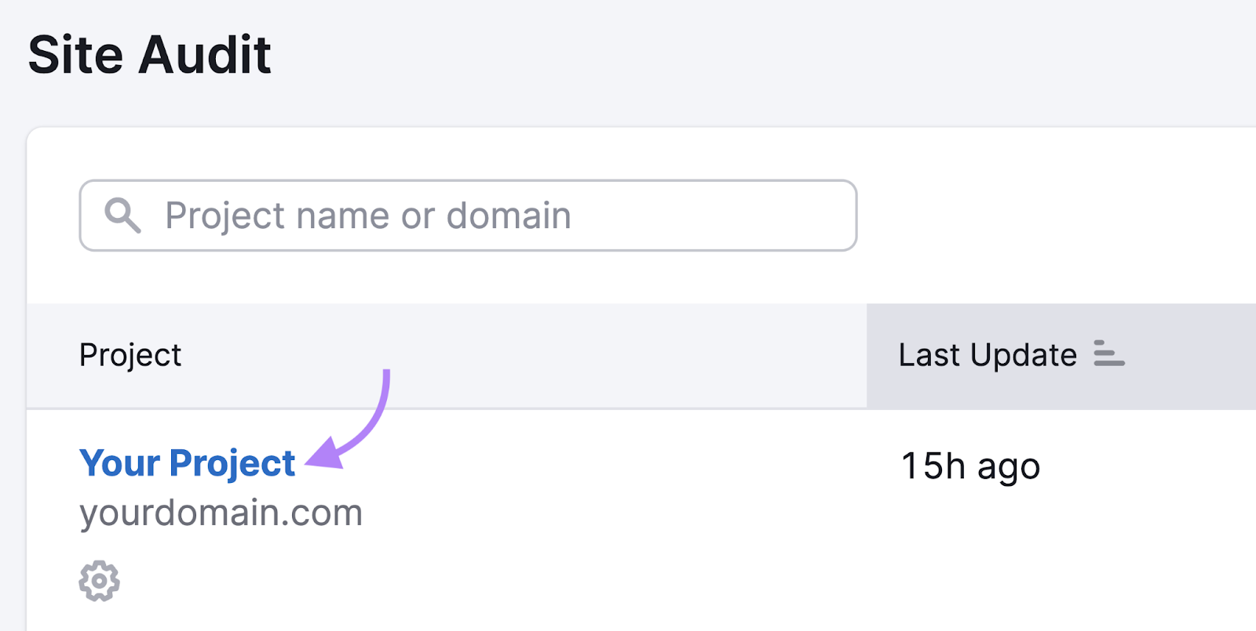This screenshot has width=1256, height=631.
Task: Click the sort icon beside Last Update
Action: (x=1109, y=354)
